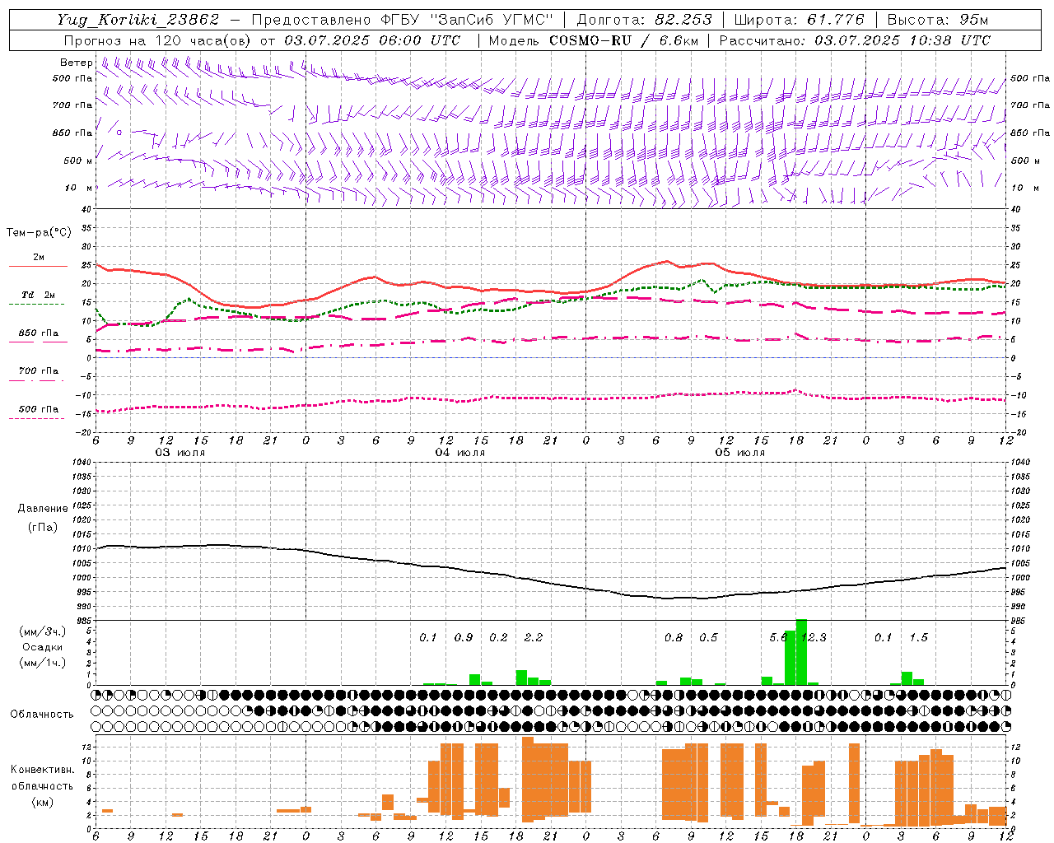Screen dimensions: 1054x843
Task: Click the 'Рассчитано: 03.07.2025 10:38 UTC' timestamp
Action: click(x=855, y=40)
